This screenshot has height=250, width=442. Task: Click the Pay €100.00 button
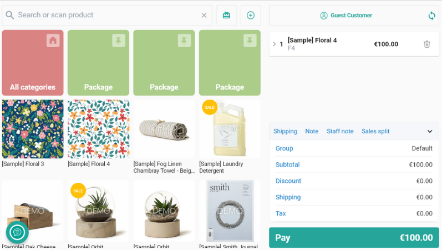[354, 238]
